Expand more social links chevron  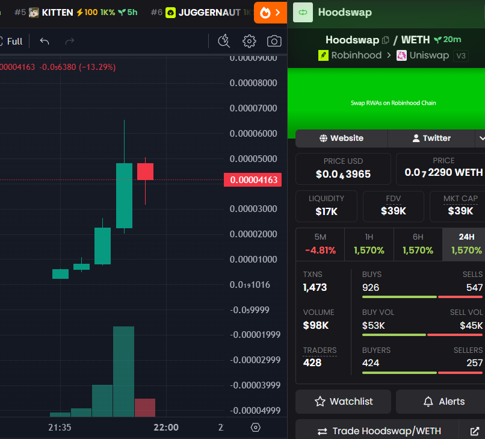481,138
